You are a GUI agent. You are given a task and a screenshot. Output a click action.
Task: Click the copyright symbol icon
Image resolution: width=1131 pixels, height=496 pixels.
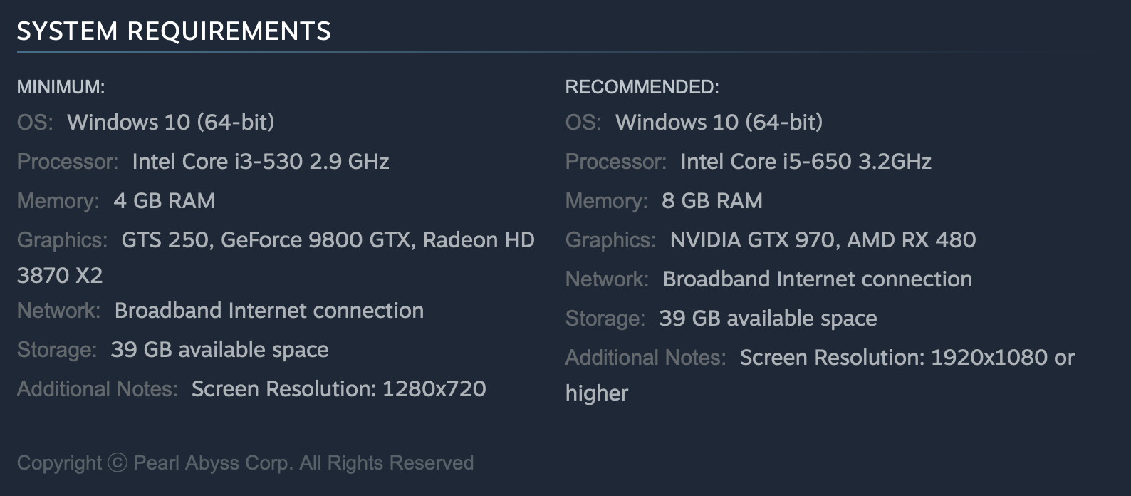(x=118, y=463)
